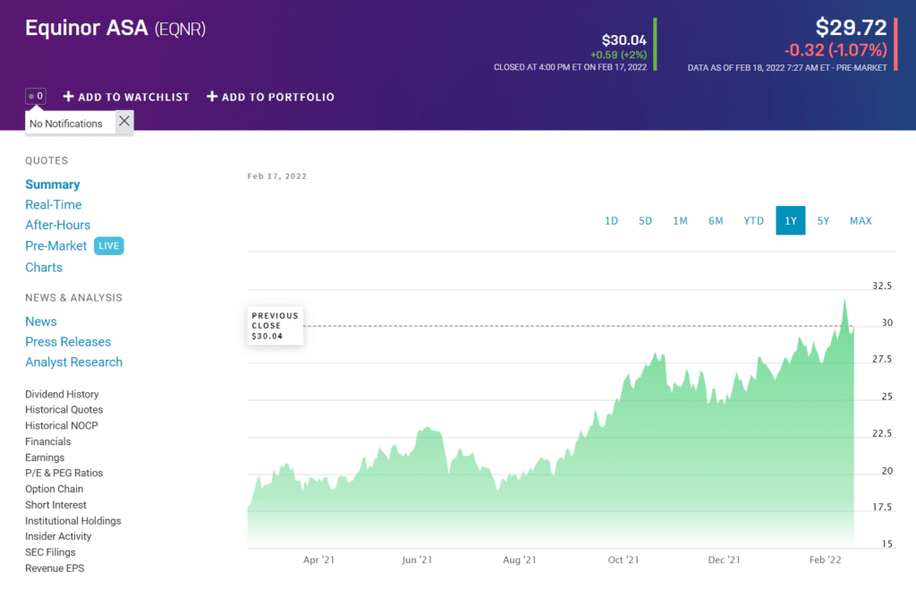
Task: Click the $30.04 closing price in header
Action: click(623, 40)
